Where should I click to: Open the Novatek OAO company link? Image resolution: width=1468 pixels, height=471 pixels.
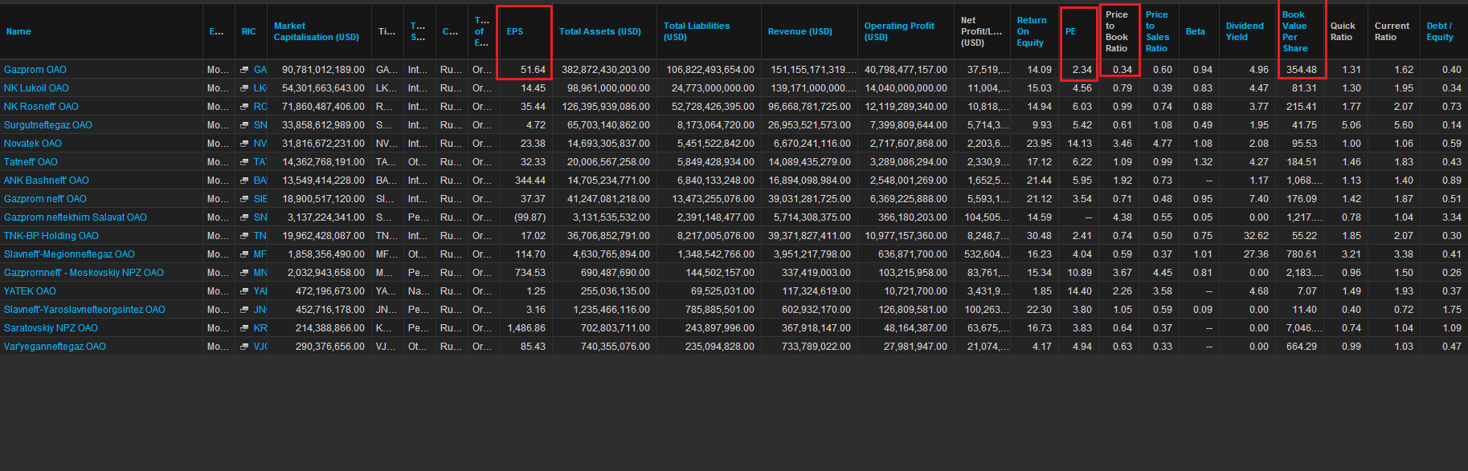tap(33, 144)
